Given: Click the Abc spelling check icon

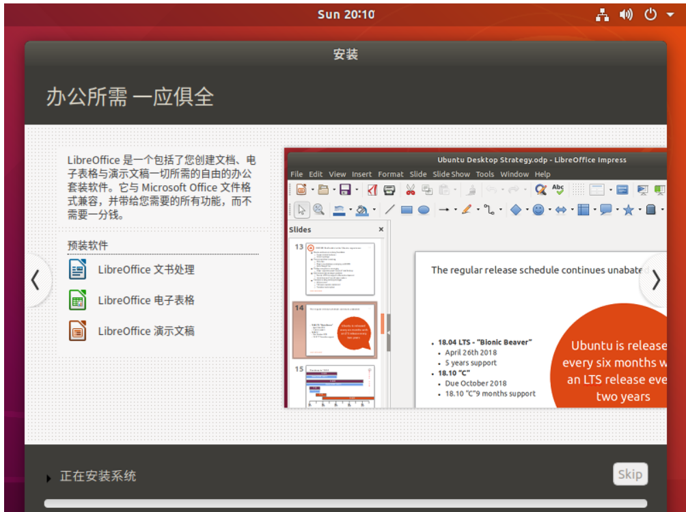Looking at the screenshot, I should [558, 189].
